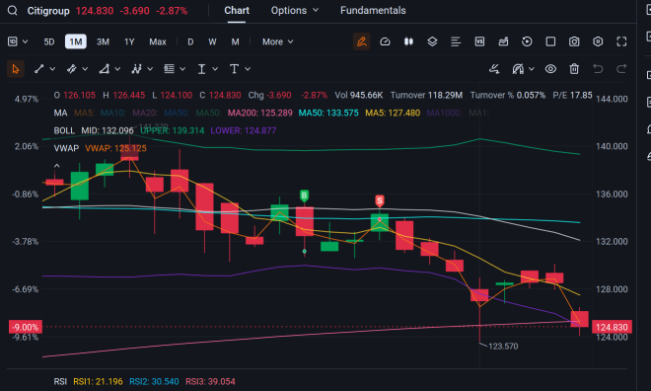Switch to the Chart tab
Viewport: 651px width, 391px height.
pos(237,11)
